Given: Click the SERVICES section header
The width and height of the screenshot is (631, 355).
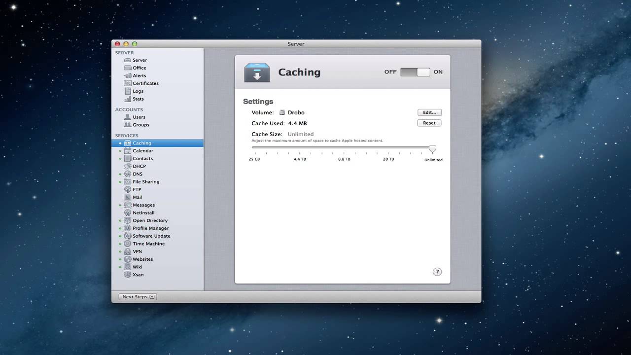Looking at the screenshot, I should click(x=127, y=136).
